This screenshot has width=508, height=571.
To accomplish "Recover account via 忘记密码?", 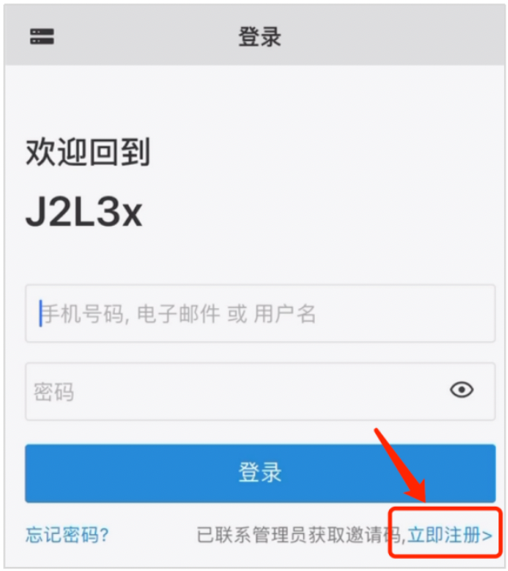I will point(68,535).
